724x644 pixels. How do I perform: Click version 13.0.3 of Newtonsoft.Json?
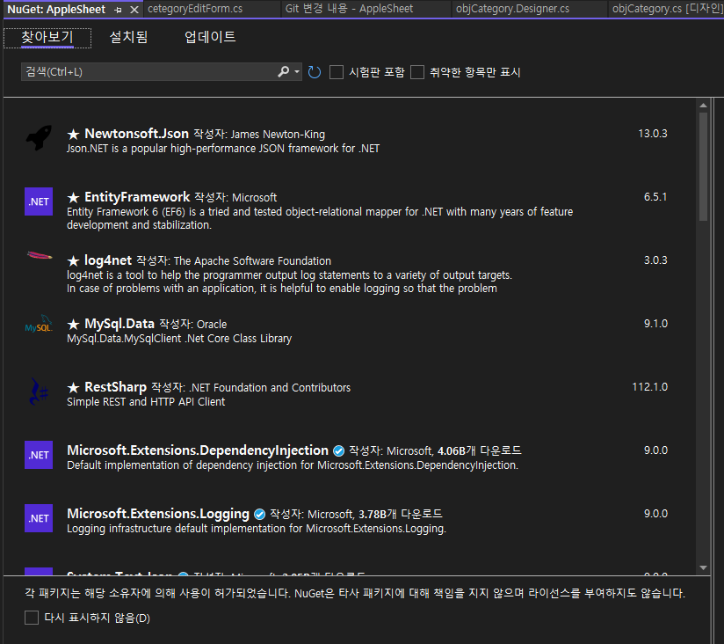[653, 134]
